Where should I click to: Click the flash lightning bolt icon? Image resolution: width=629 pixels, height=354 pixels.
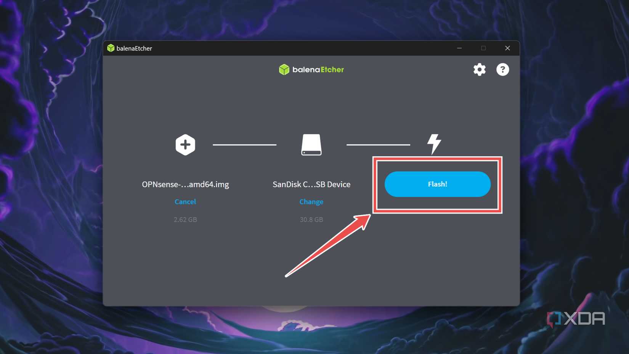(434, 144)
